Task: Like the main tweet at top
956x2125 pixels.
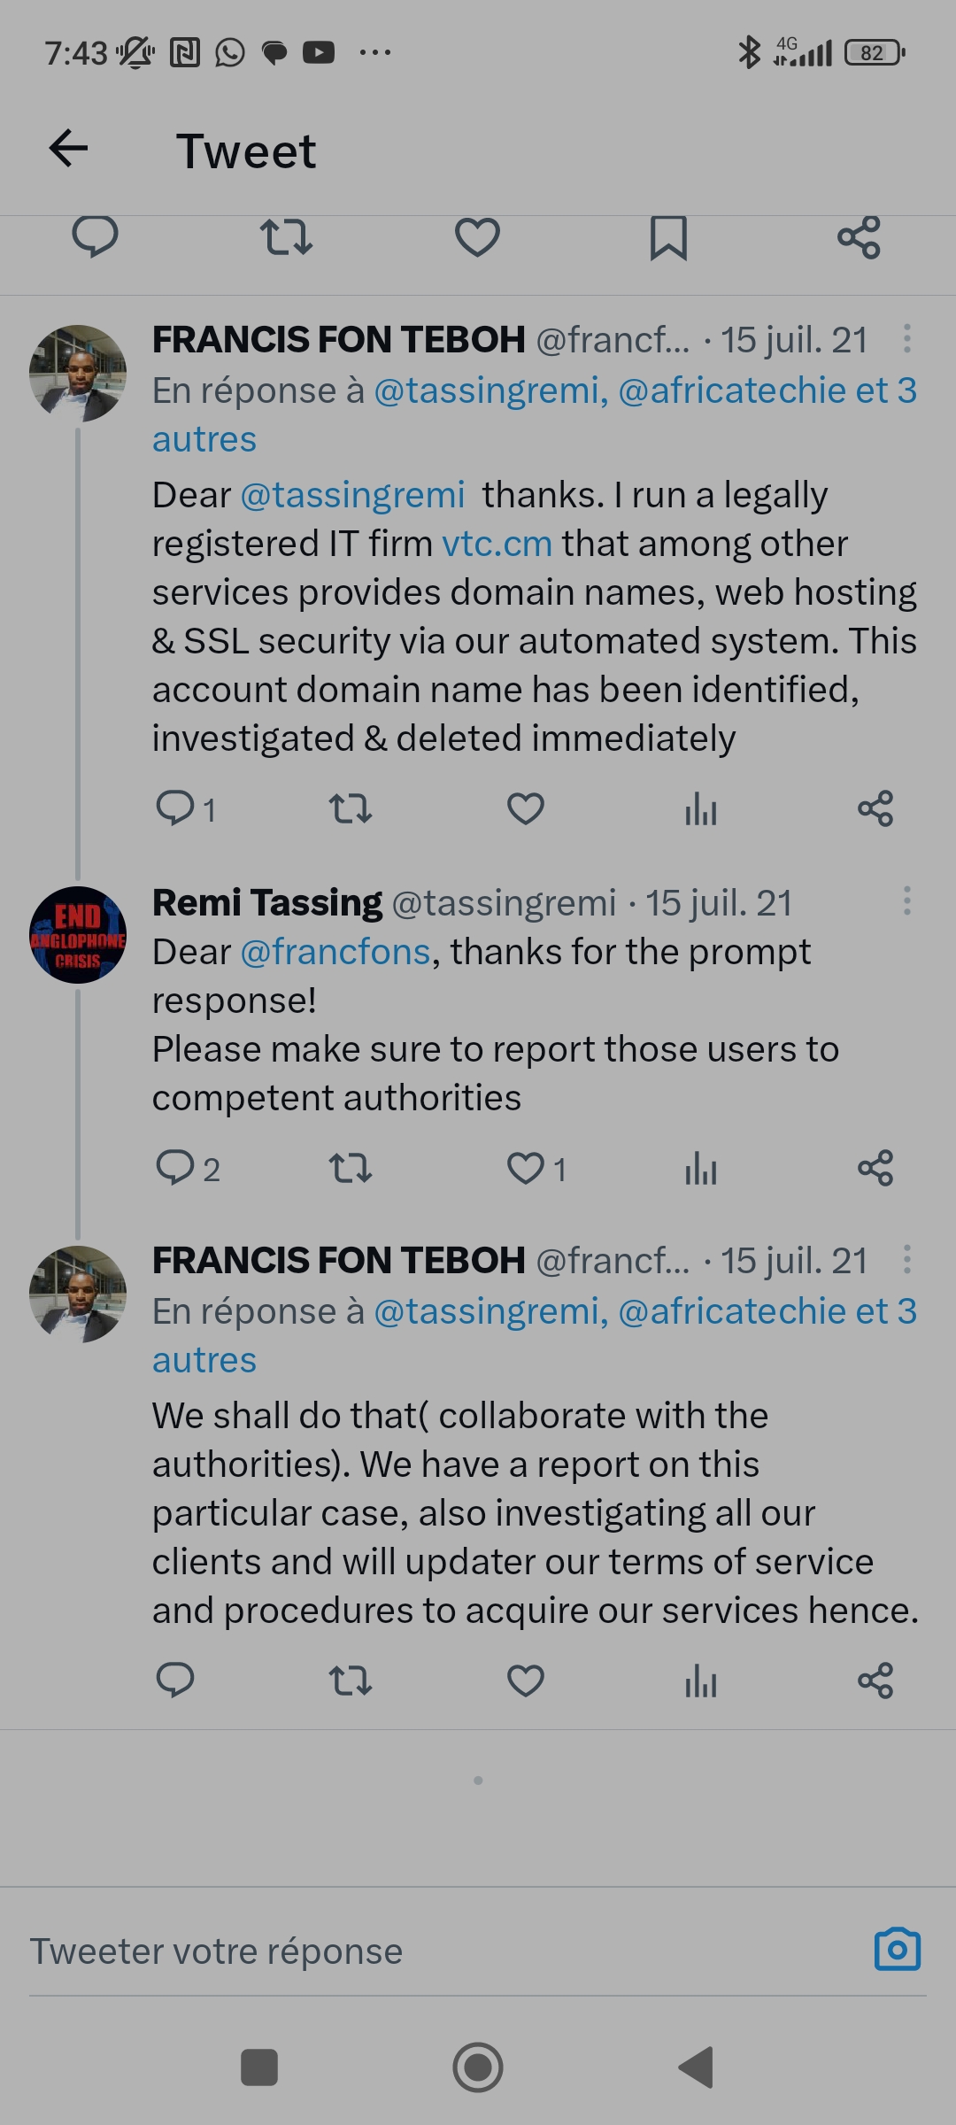Action: coord(477,237)
